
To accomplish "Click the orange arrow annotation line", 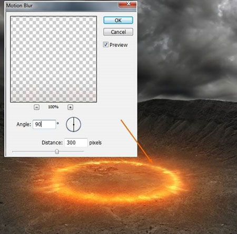I will coord(136,141).
